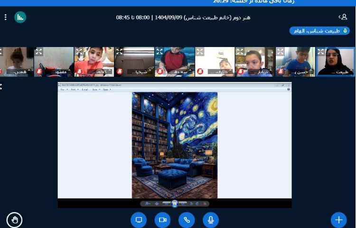
Task: Click muted mic icon on دریابار tile
Action: [240, 71]
